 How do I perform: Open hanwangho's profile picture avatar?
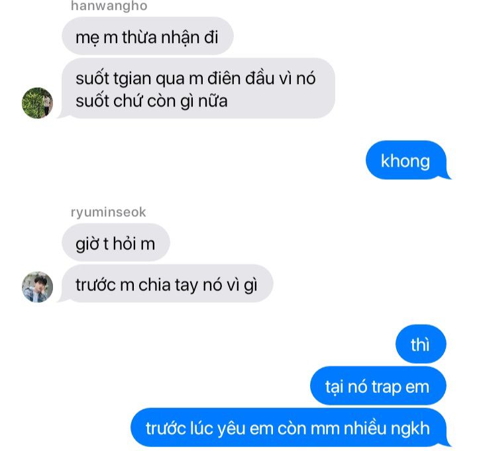point(37,103)
